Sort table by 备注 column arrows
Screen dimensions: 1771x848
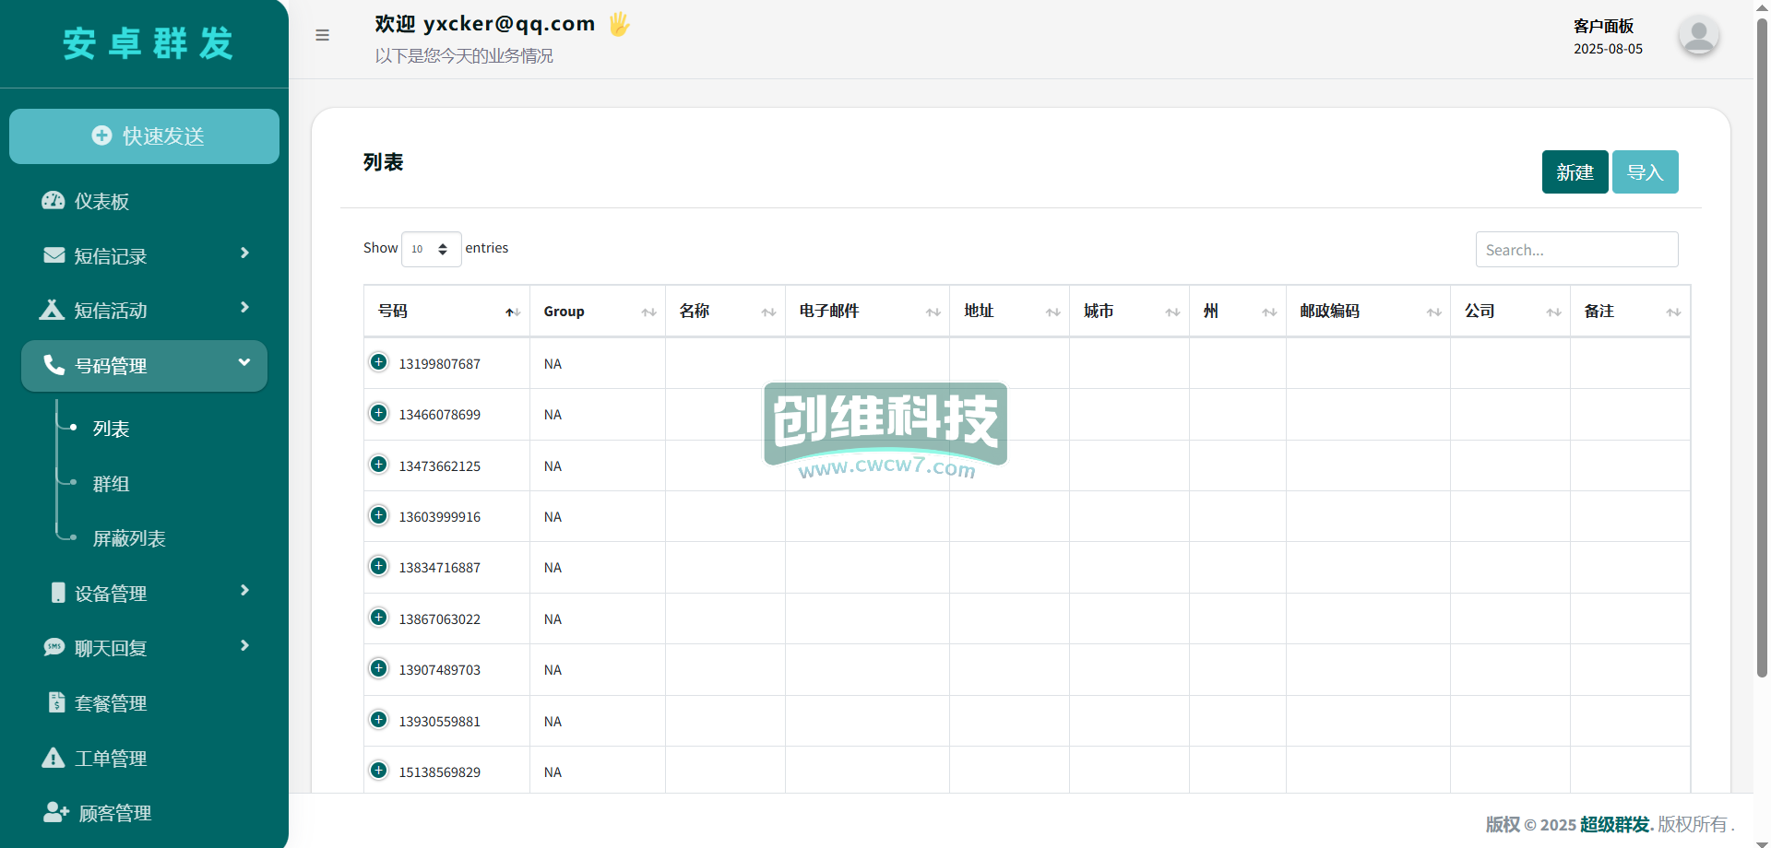tap(1673, 312)
